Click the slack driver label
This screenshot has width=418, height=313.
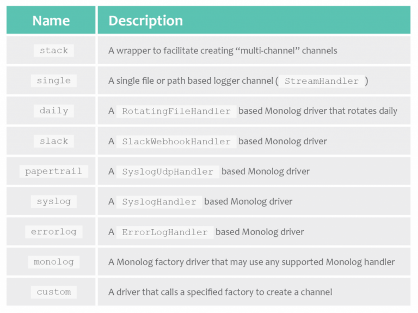click(54, 141)
